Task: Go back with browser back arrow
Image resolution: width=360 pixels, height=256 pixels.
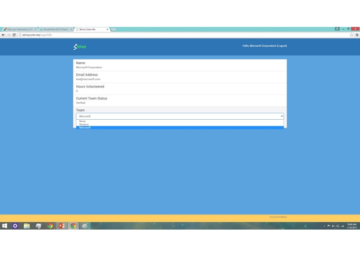Action: tap(3, 35)
